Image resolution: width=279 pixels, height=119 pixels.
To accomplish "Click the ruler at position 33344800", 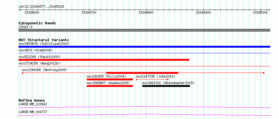I will tap(146, 12).
